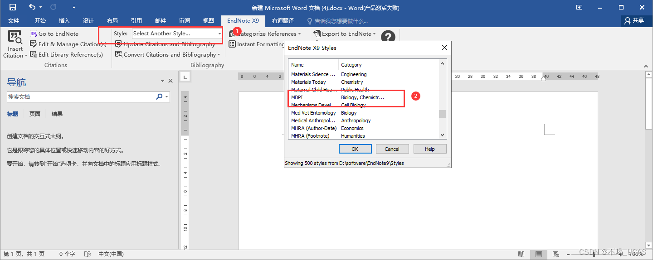
Task: Open the Style combo box dropdown
Action: (x=219, y=34)
